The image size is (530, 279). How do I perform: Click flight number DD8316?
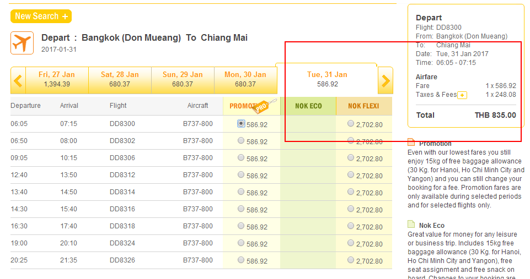(122, 209)
